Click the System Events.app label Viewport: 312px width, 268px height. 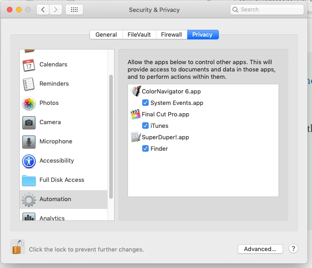pyautogui.click(x=177, y=103)
